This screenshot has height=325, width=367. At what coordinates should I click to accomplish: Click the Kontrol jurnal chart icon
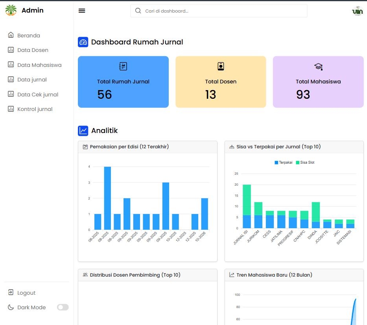tap(11, 109)
